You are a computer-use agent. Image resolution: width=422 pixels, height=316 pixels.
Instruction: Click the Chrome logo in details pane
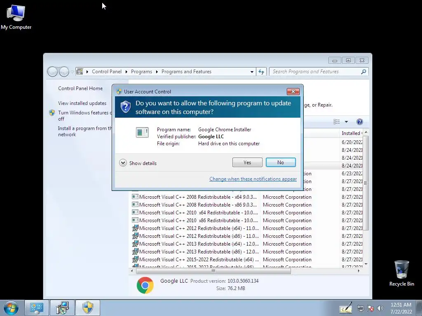[x=145, y=285]
